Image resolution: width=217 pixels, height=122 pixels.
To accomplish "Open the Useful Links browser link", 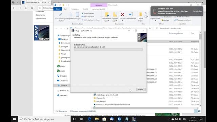I will [41, 19].
